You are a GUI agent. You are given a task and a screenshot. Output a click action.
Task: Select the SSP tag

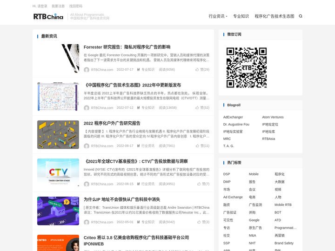227,243
